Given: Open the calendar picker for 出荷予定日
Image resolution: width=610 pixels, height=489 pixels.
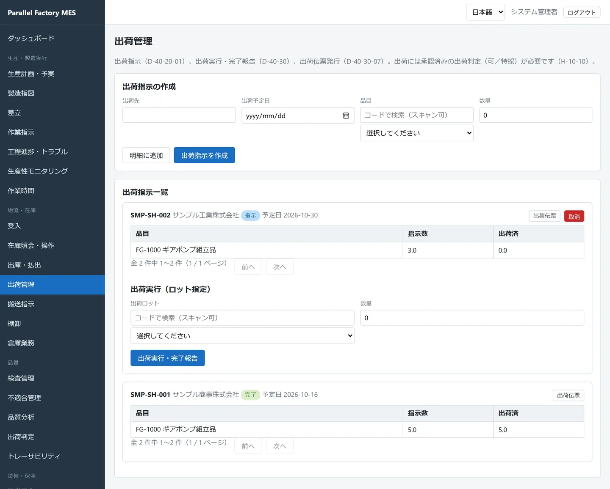Looking at the screenshot, I should click(x=346, y=115).
